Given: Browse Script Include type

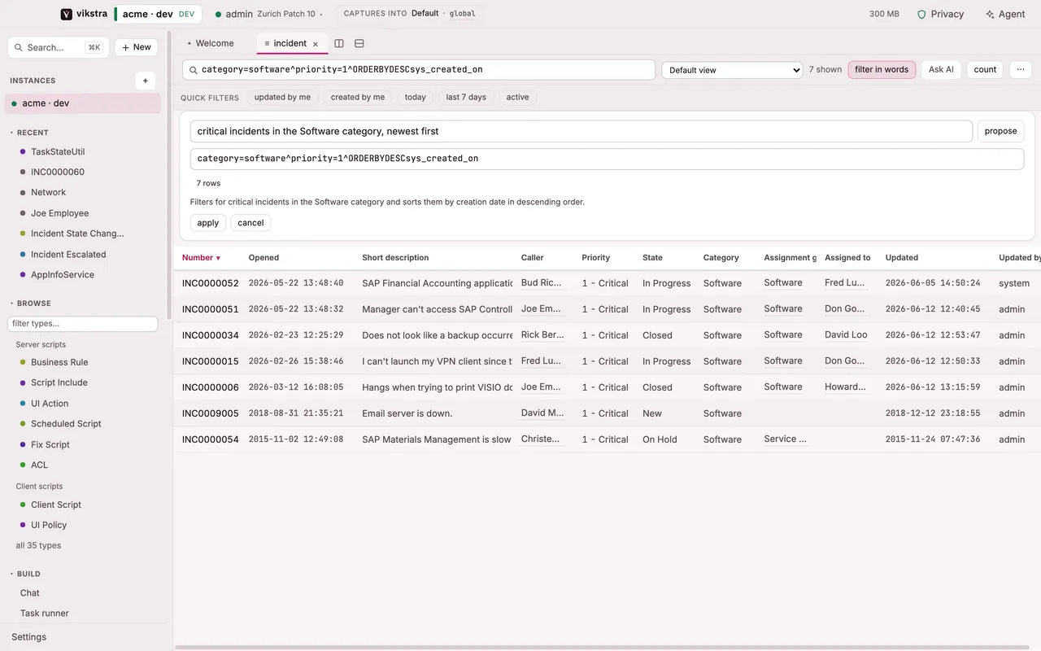Looking at the screenshot, I should 59,382.
